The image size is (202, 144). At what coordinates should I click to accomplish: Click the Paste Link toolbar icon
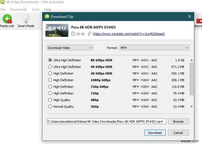click(x=7, y=19)
